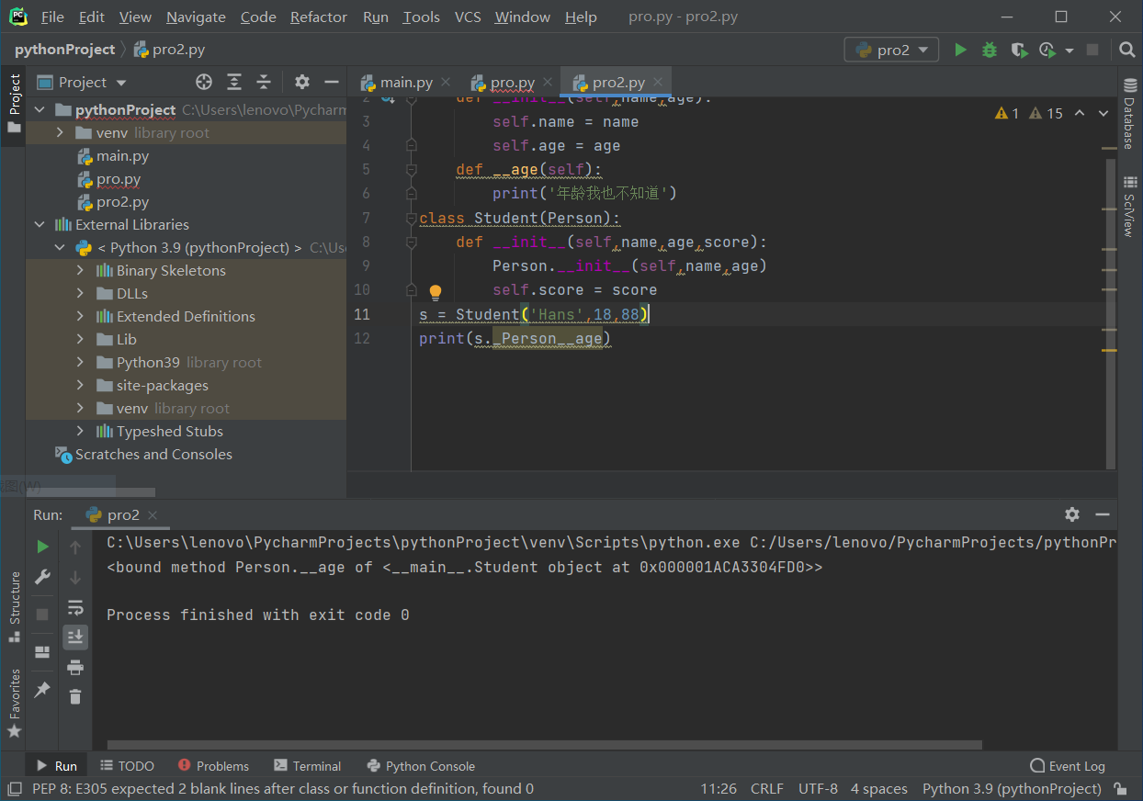The height and width of the screenshot is (801, 1143).
Task: Click the UTF-8 encoding in status bar
Action: 818,788
